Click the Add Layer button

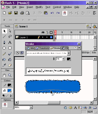tap(18, 53)
